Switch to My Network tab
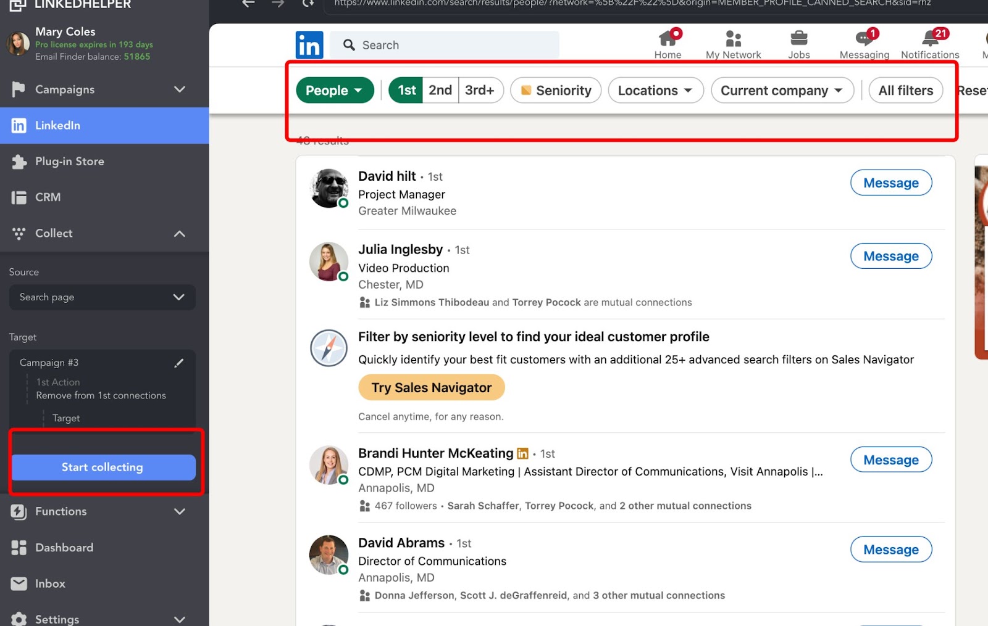The height and width of the screenshot is (626, 988). pos(732,39)
